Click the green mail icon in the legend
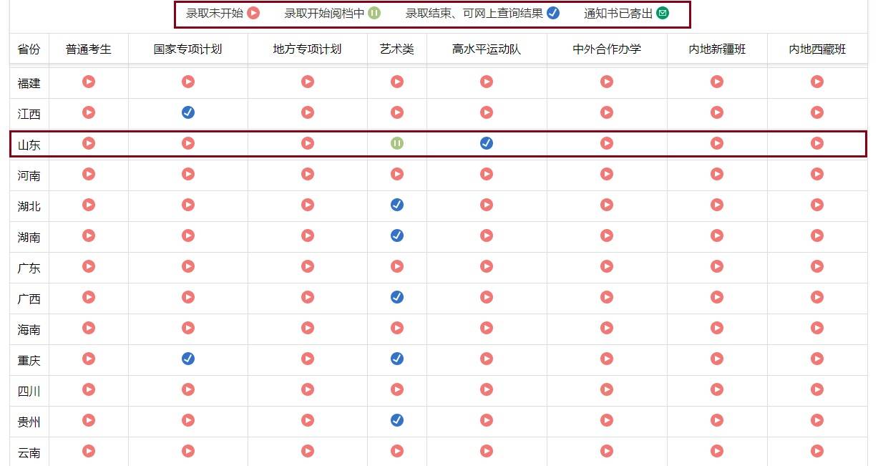The width and height of the screenshot is (878, 466). [x=664, y=13]
